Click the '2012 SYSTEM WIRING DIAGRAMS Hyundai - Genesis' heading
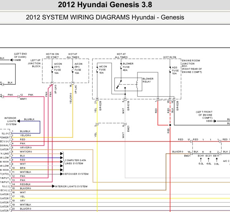Screen dimensions: 230x212 [x=105, y=17]
